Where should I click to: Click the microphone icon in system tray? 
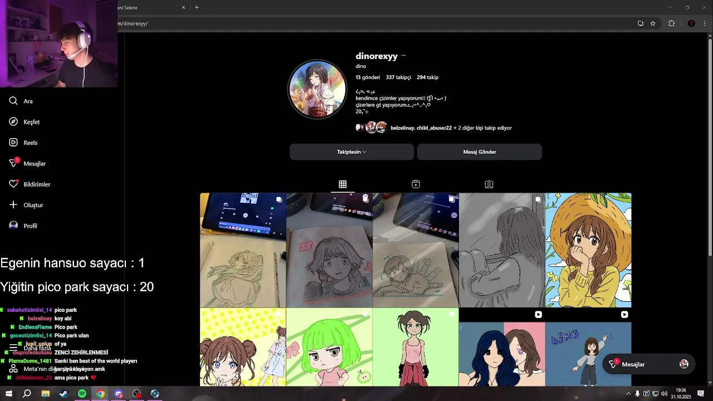637,394
